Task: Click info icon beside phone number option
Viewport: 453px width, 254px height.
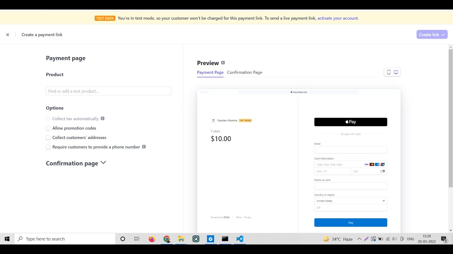Action: coord(144,147)
